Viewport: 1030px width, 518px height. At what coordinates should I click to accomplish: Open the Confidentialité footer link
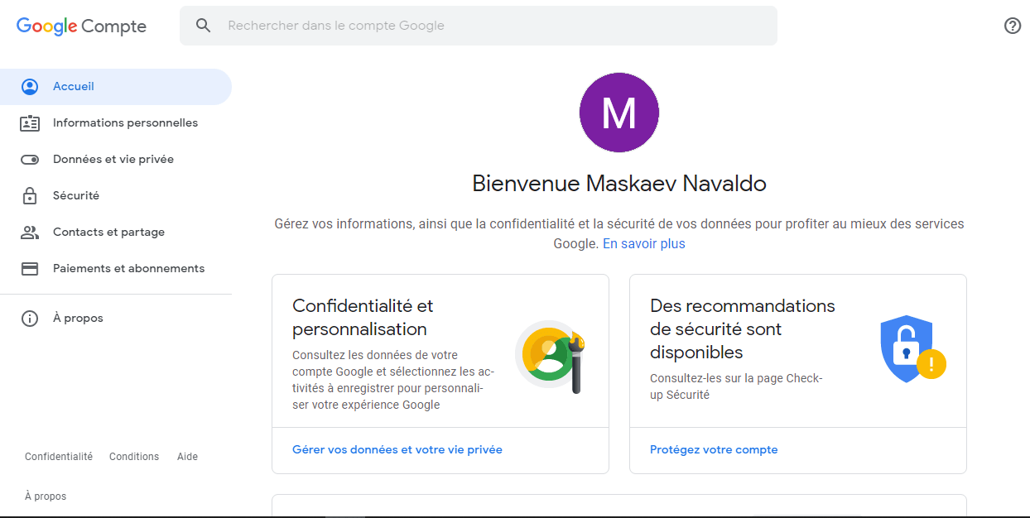(x=59, y=457)
